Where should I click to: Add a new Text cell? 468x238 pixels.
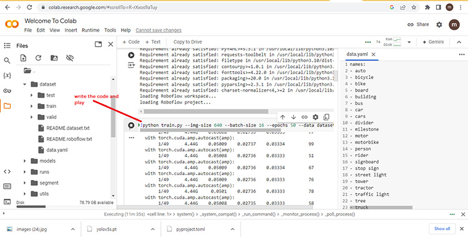point(152,42)
